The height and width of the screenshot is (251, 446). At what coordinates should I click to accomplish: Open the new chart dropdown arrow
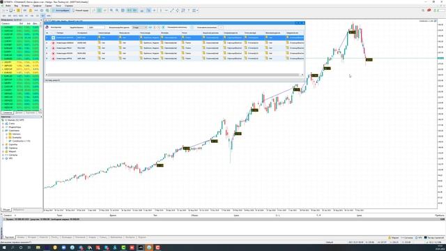click(7, 10)
